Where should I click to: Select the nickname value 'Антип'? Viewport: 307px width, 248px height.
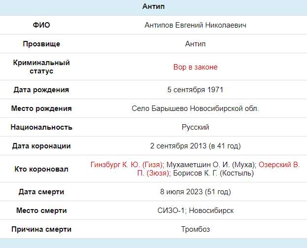click(196, 44)
